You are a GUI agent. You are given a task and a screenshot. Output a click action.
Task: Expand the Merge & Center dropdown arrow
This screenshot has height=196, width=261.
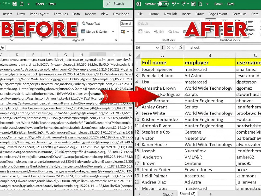113,32
